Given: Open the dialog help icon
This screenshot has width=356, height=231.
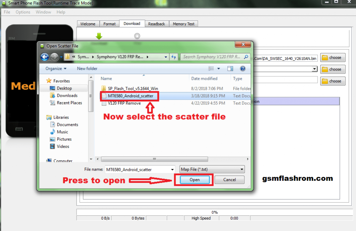Looking at the screenshot, I should (x=243, y=69).
